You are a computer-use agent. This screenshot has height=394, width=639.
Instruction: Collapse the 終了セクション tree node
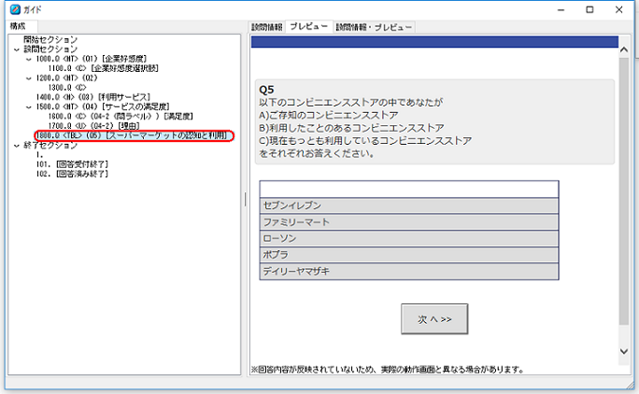point(16,146)
